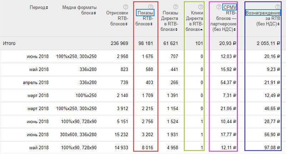The height and width of the screenshot is (154, 286).
Task: Click reward value 46,65 ₽
Action: click(272, 109)
